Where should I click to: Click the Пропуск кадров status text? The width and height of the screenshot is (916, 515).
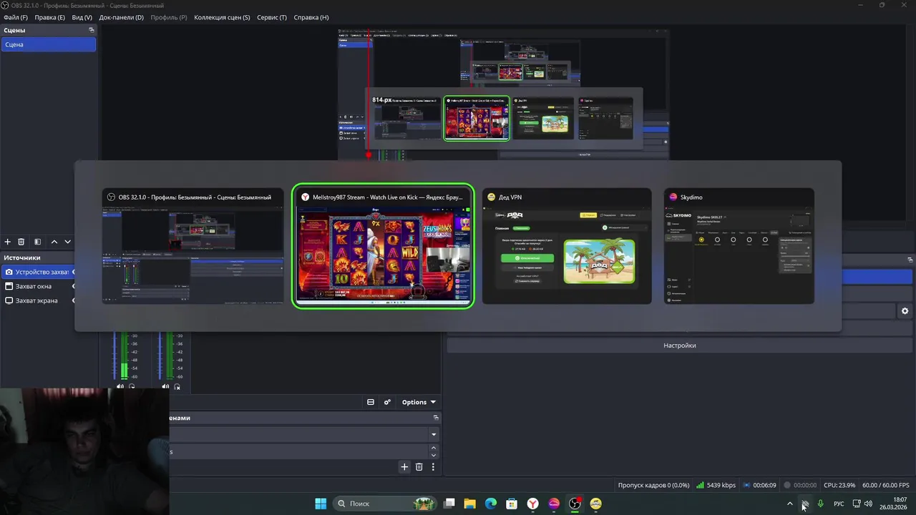tap(653, 485)
